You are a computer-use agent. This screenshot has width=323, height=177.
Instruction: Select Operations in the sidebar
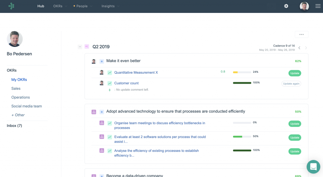point(21,97)
